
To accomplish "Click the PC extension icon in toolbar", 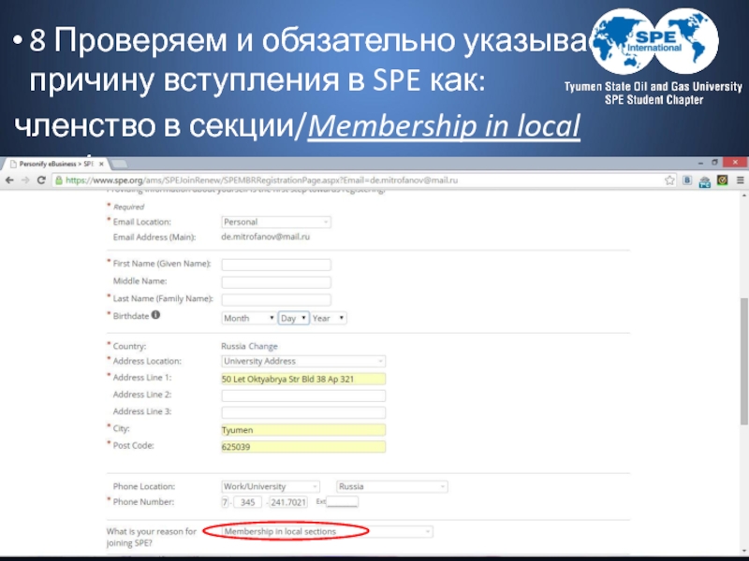I will click(705, 181).
